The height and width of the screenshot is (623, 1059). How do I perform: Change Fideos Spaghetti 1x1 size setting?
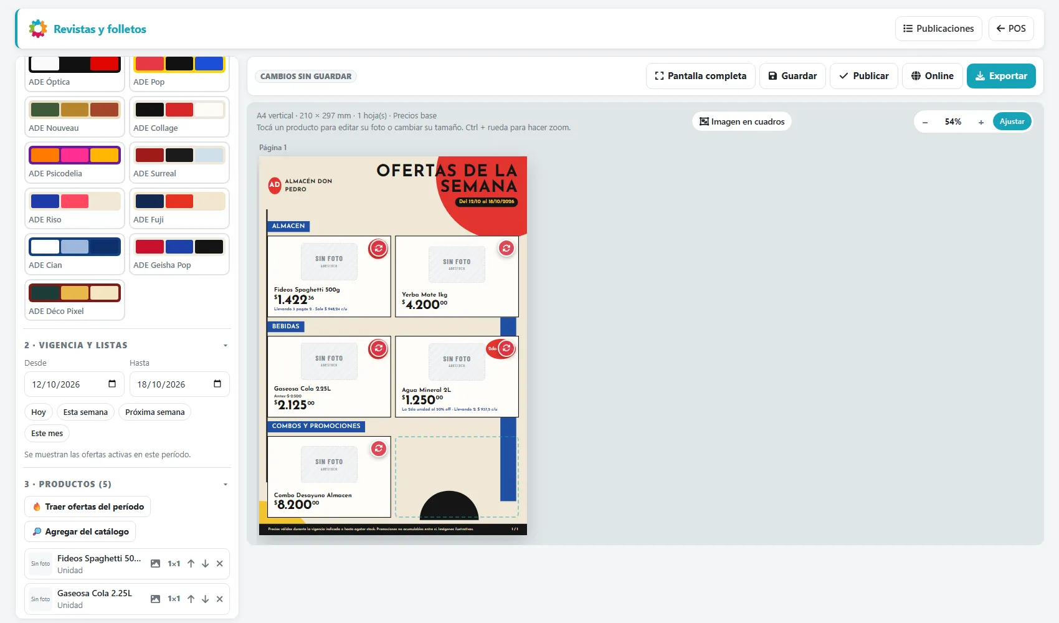[174, 564]
